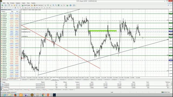
Task: Tile chart windows icon
Action: 58,5
